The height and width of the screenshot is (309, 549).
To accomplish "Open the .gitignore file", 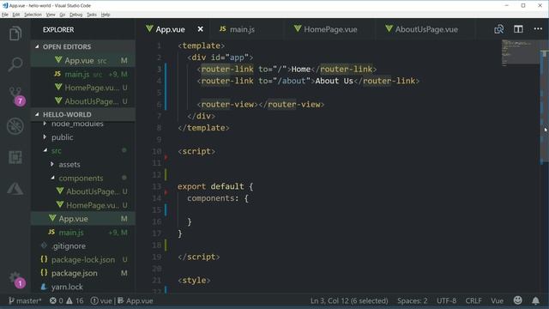I will point(83,246).
